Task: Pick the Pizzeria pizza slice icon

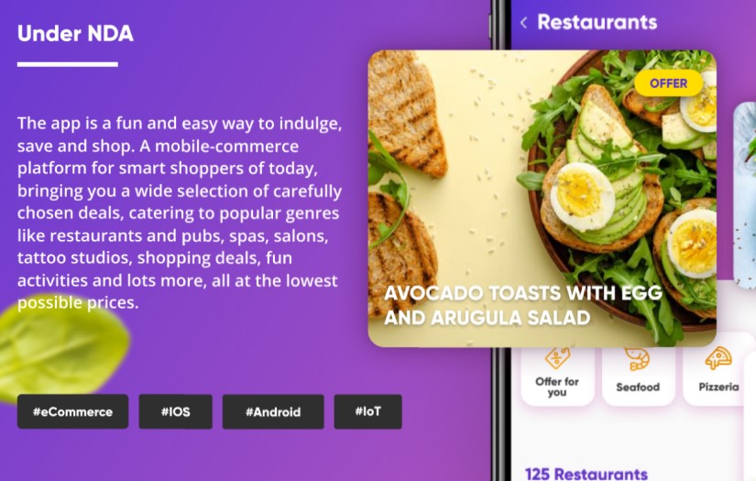Action: pos(718,358)
